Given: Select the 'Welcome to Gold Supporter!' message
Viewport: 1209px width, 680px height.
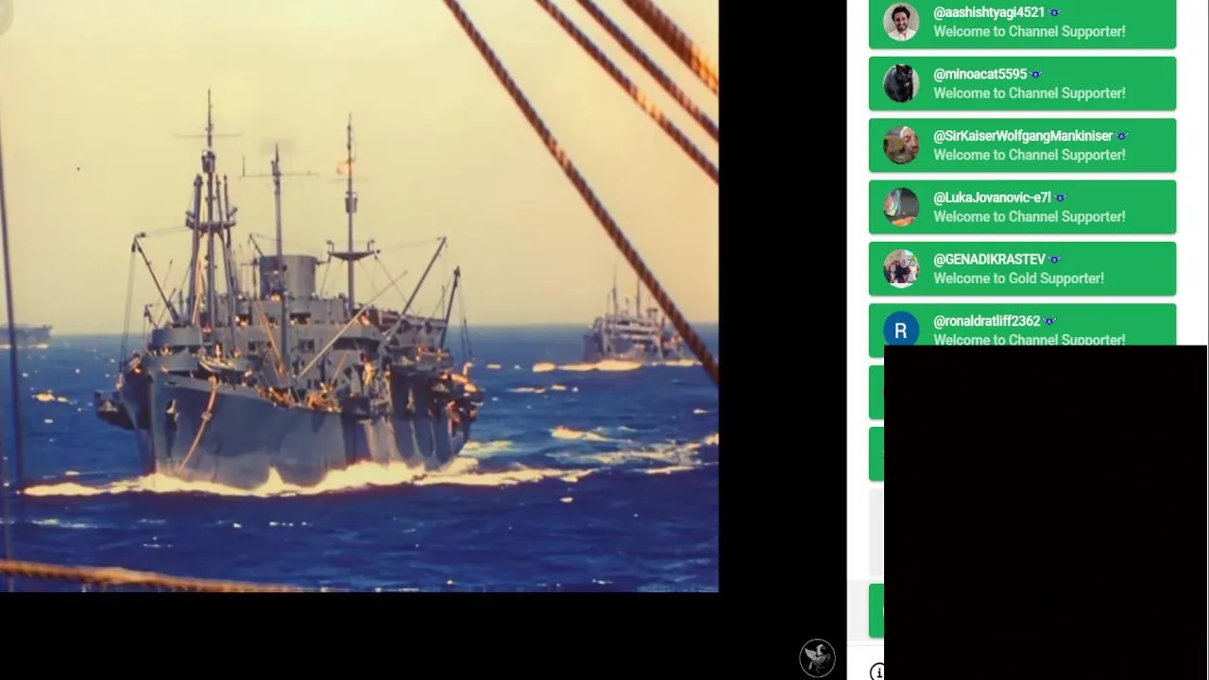Looking at the screenshot, I should (x=1018, y=279).
